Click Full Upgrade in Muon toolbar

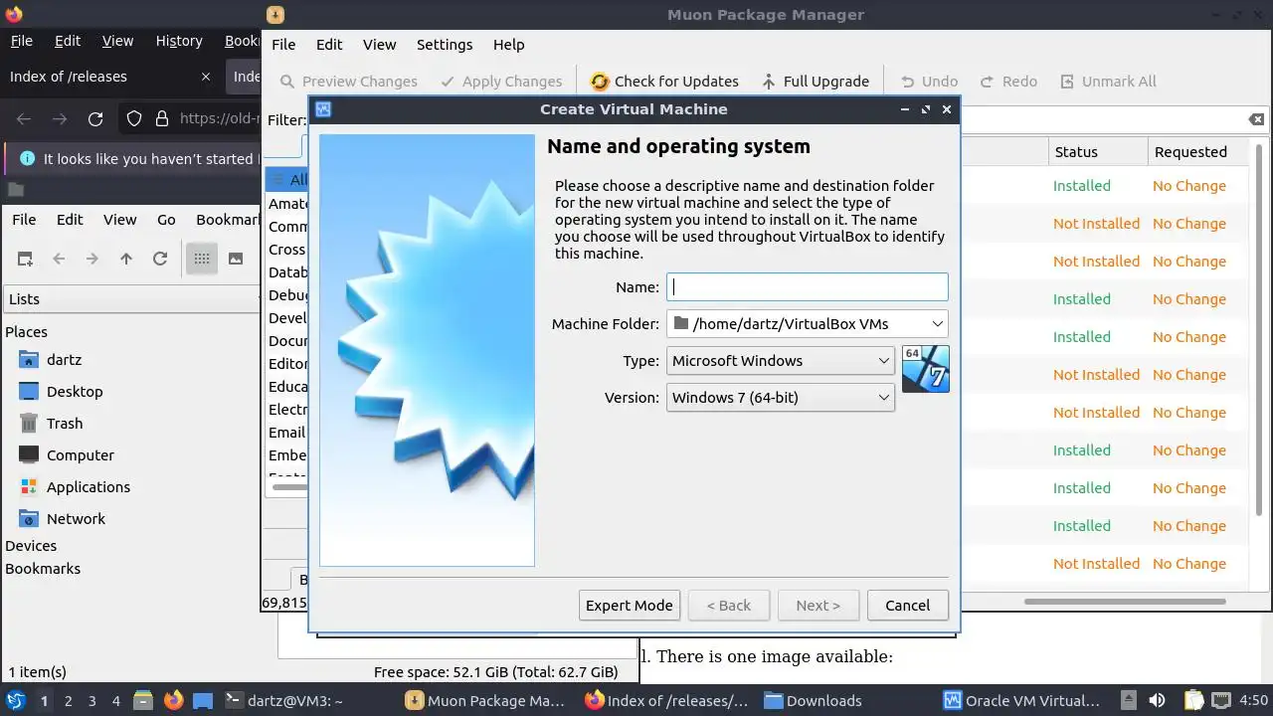815,82
